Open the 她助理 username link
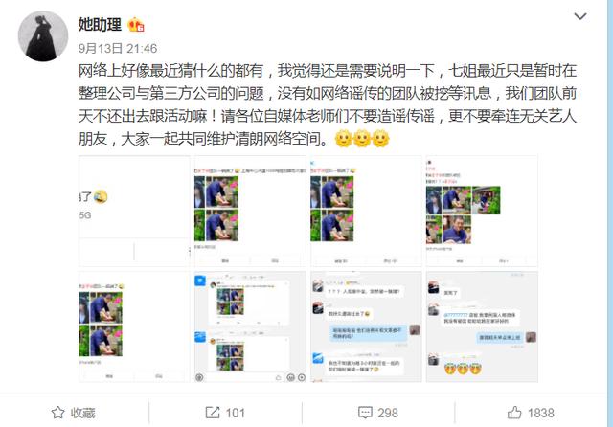The height and width of the screenshot is (427, 613). (x=100, y=25)
